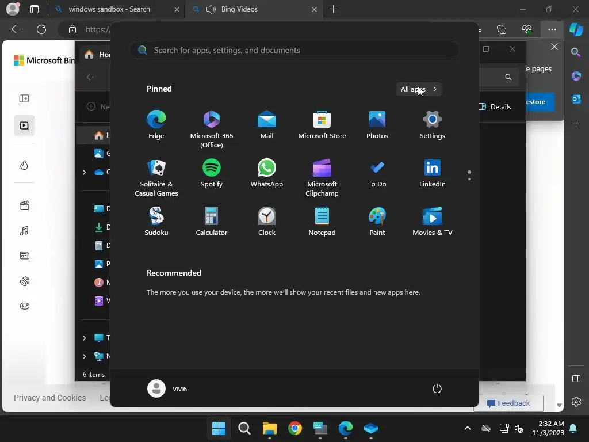Open Edge tab actions menu

34,9
